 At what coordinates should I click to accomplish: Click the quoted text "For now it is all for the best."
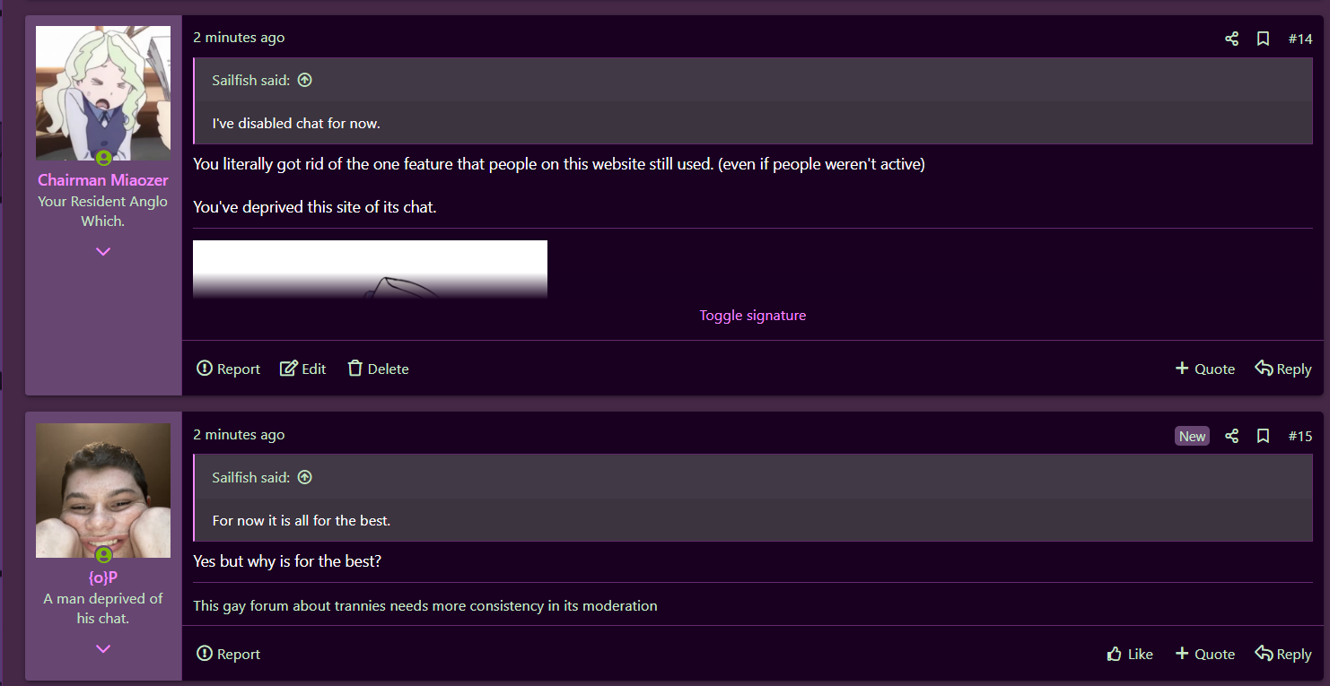(x=302, y=520)
